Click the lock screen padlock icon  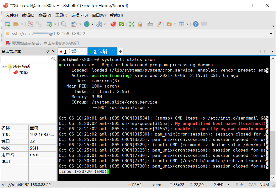140,24
